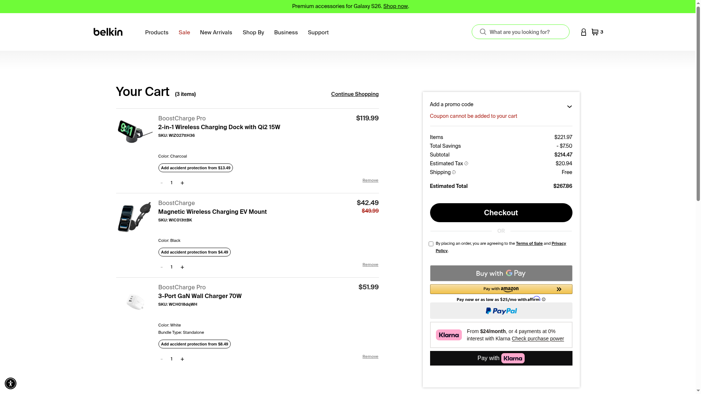Click the Checkout button

[501, 213]
